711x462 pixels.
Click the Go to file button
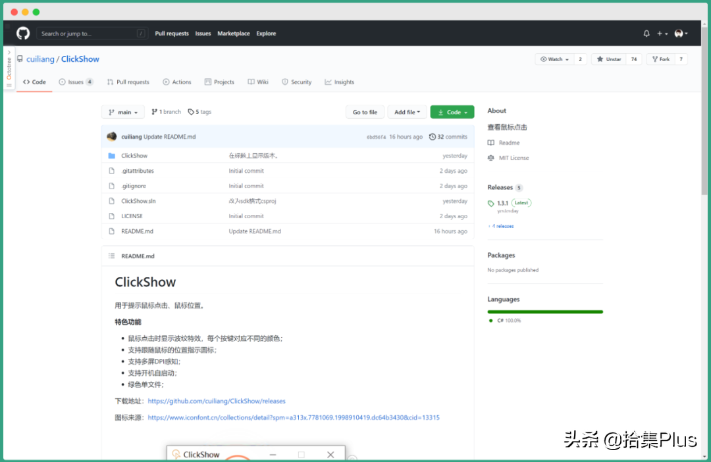[365, 112]
